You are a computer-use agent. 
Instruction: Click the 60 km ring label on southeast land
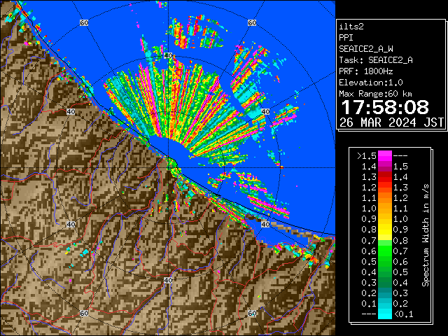point(252,313)
